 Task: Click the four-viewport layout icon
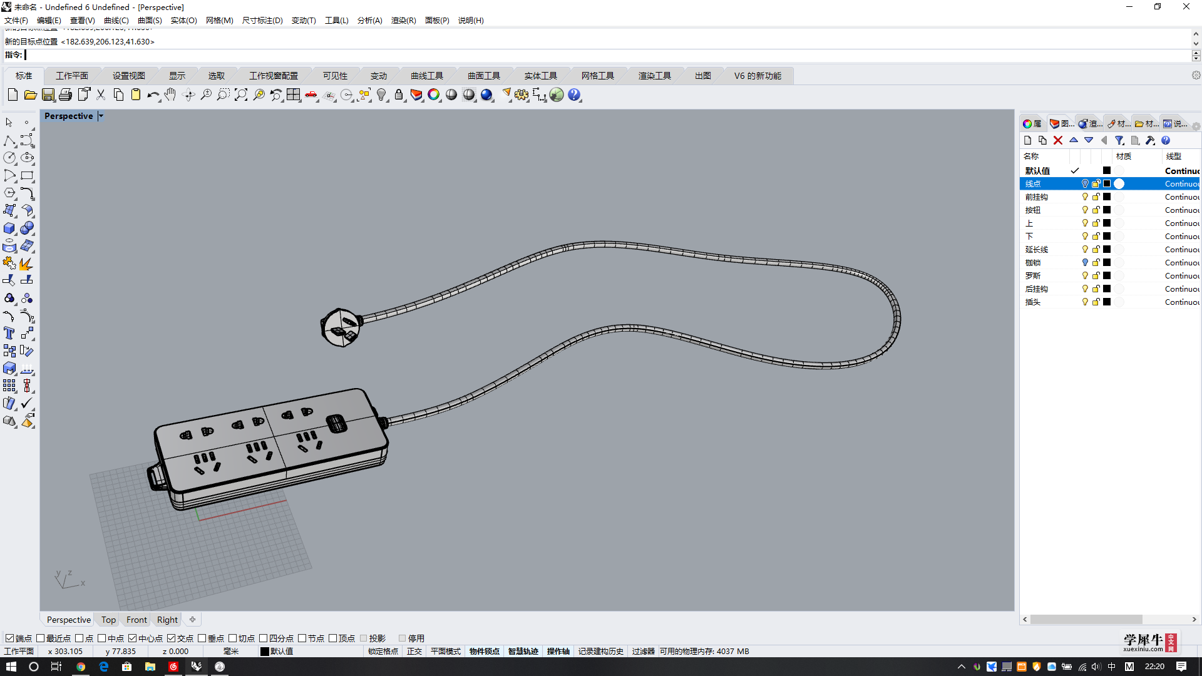[294, 95]
